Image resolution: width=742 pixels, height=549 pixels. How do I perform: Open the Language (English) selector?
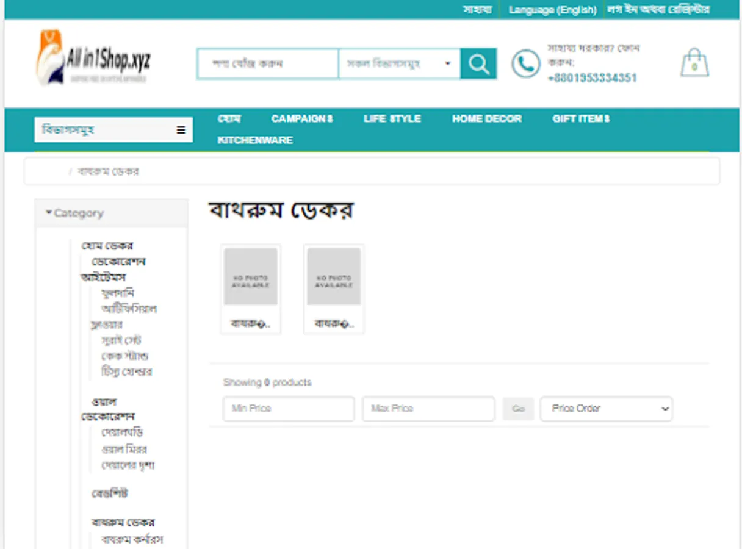tap(552, 10)
